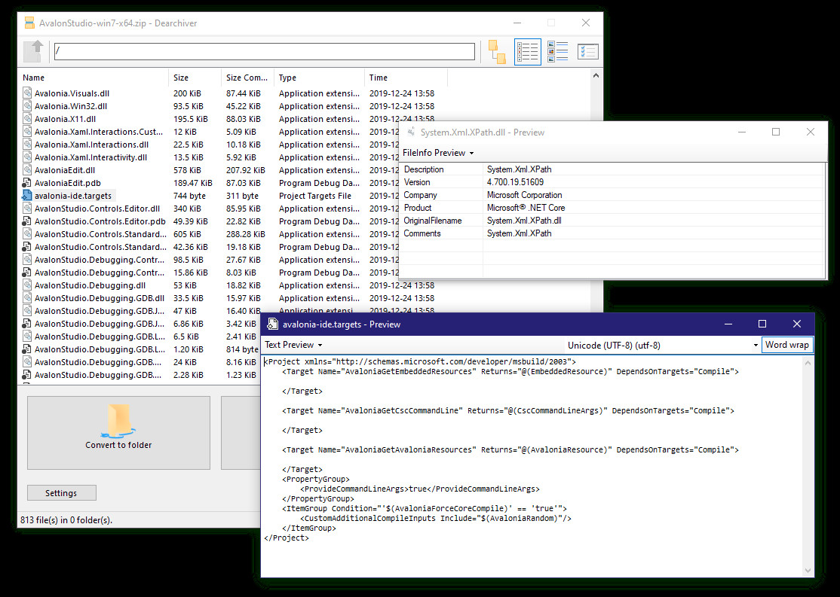This screenshot has height=597, width=840.
Task: Click the ProvideCommandLineArgs line in text preview
Action: pos(420,489)
